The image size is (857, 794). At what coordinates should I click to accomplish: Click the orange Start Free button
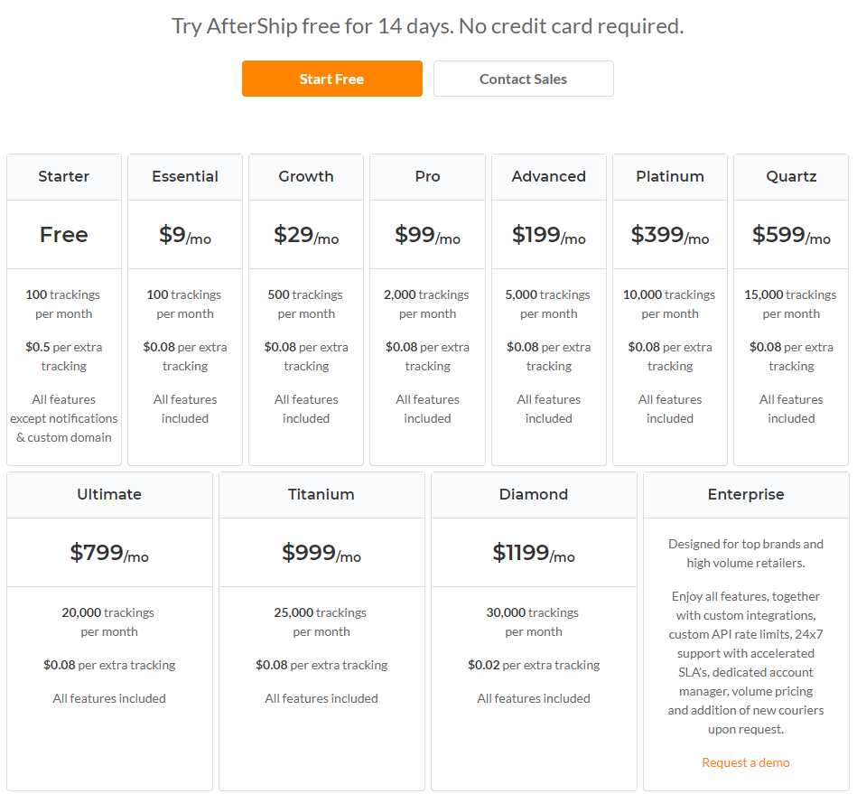point(331,79)
